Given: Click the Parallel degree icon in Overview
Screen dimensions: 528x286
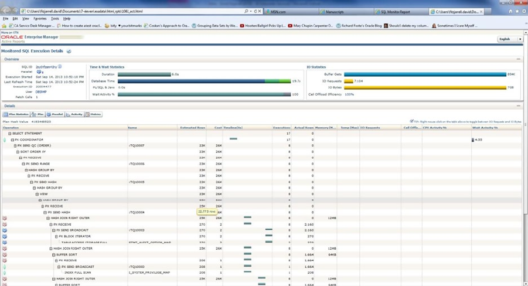Looking at the screenshot, I should point(39,71).
